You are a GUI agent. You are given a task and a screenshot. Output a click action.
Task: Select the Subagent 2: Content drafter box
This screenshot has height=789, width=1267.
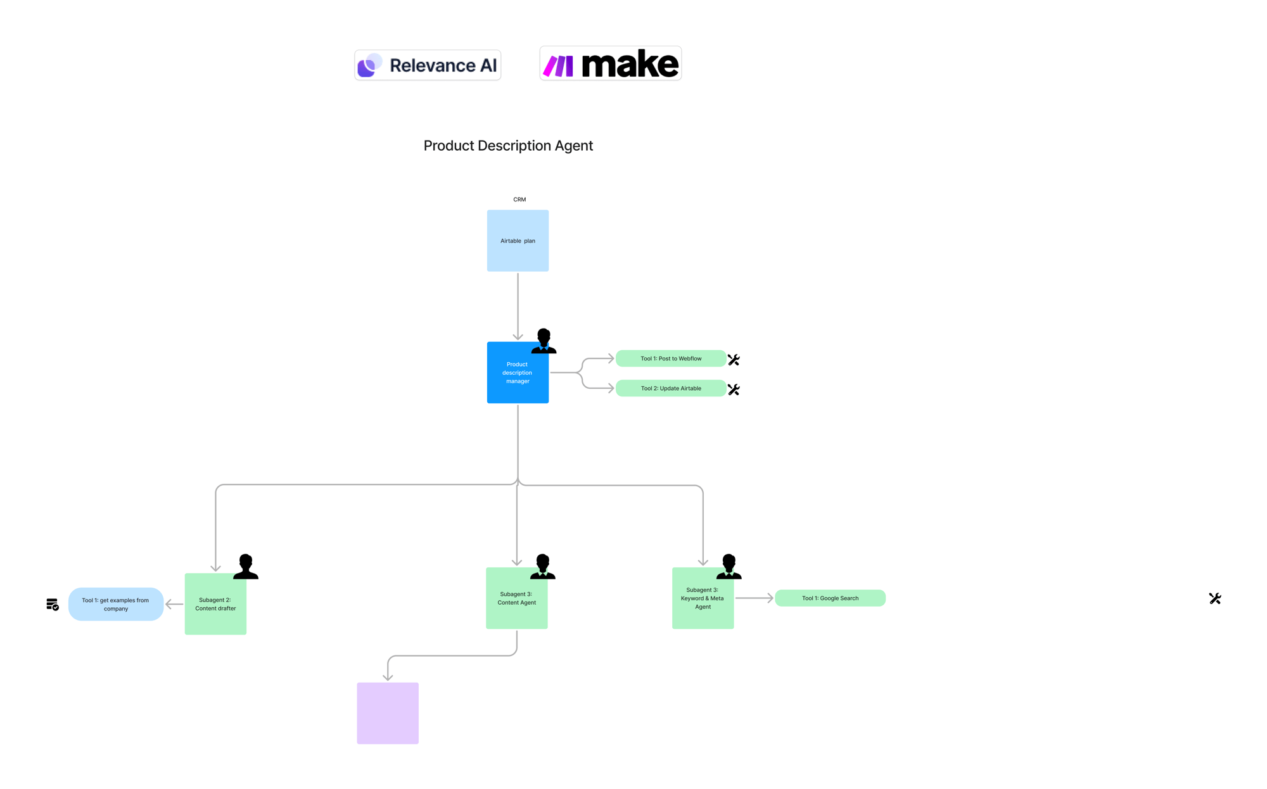point(215,604)
